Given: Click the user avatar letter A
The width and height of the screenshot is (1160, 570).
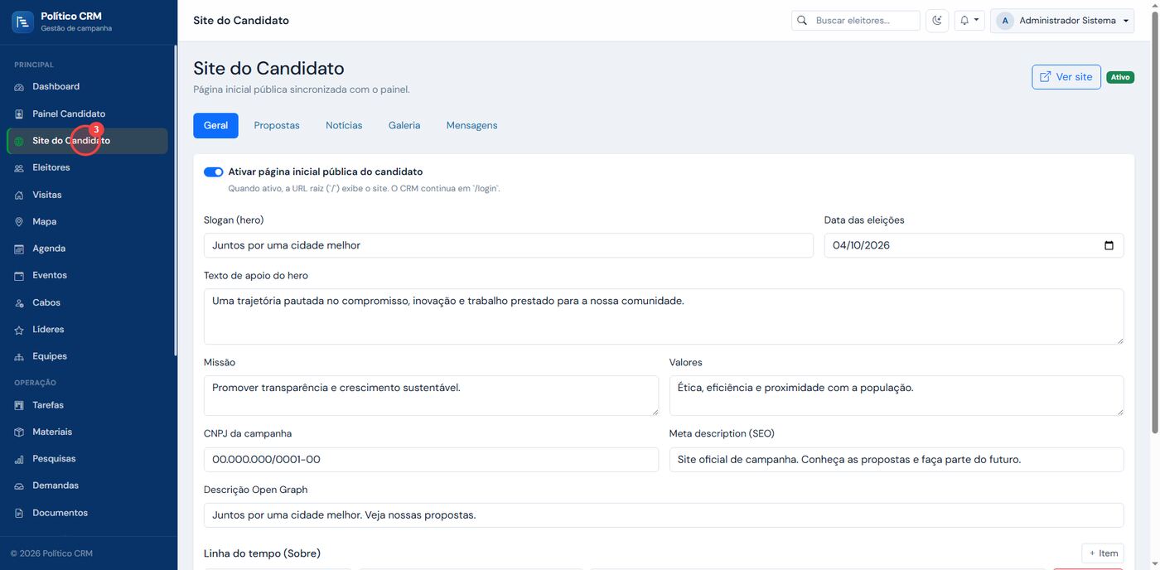Looking at the screenshot, I should click(1005, 21).
